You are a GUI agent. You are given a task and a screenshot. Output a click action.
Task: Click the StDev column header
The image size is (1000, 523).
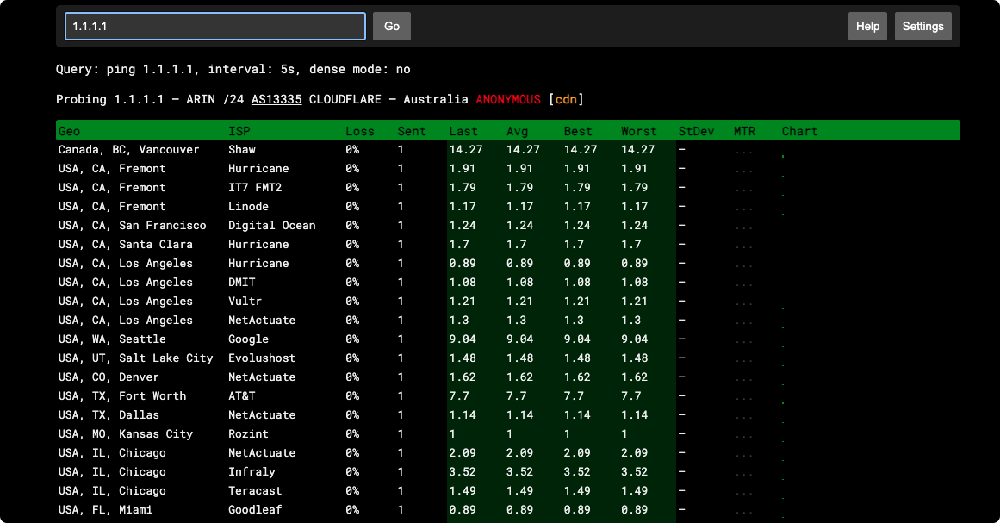[x=696, y=131]
